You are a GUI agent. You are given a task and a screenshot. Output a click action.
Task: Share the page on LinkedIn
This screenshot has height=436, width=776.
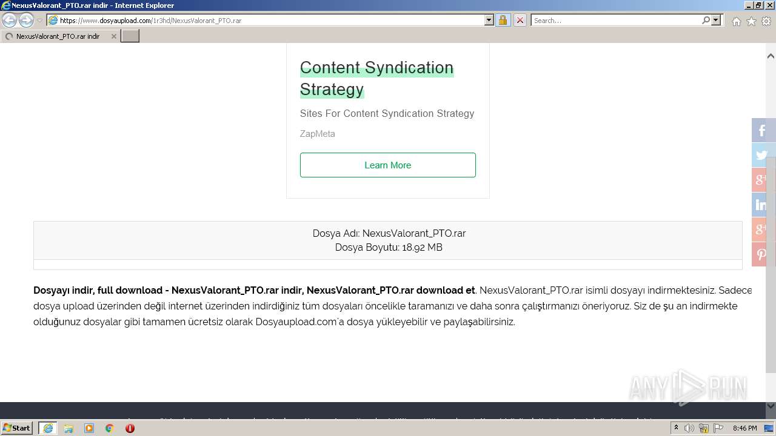tap(763, 205)
